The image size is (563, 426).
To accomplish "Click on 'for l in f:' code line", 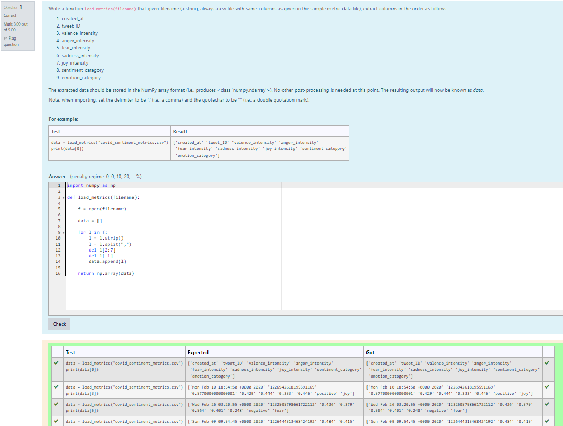I will tap(93, 232).
